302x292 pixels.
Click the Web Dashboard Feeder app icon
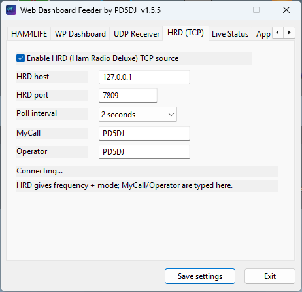pyautogui.click(x=11, y=10)
